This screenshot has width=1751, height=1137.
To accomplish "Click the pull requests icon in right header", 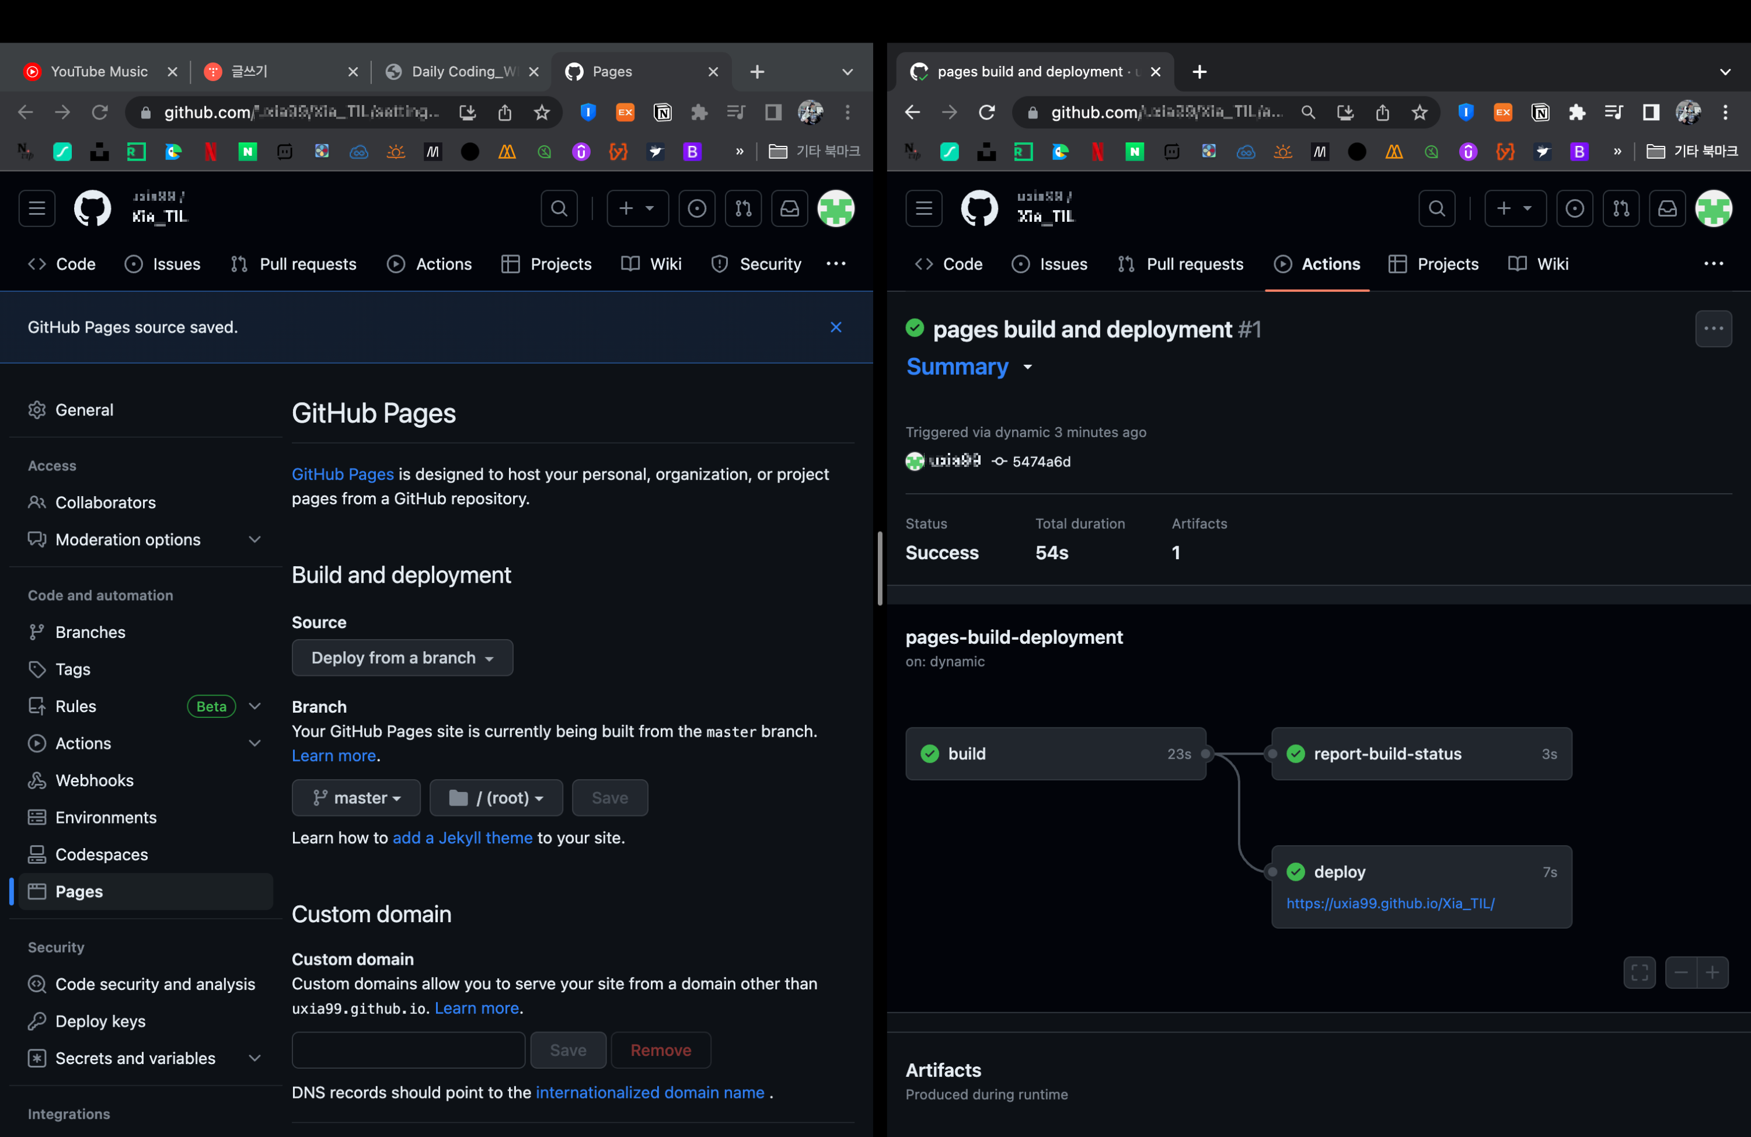I will coord(1621,209).
